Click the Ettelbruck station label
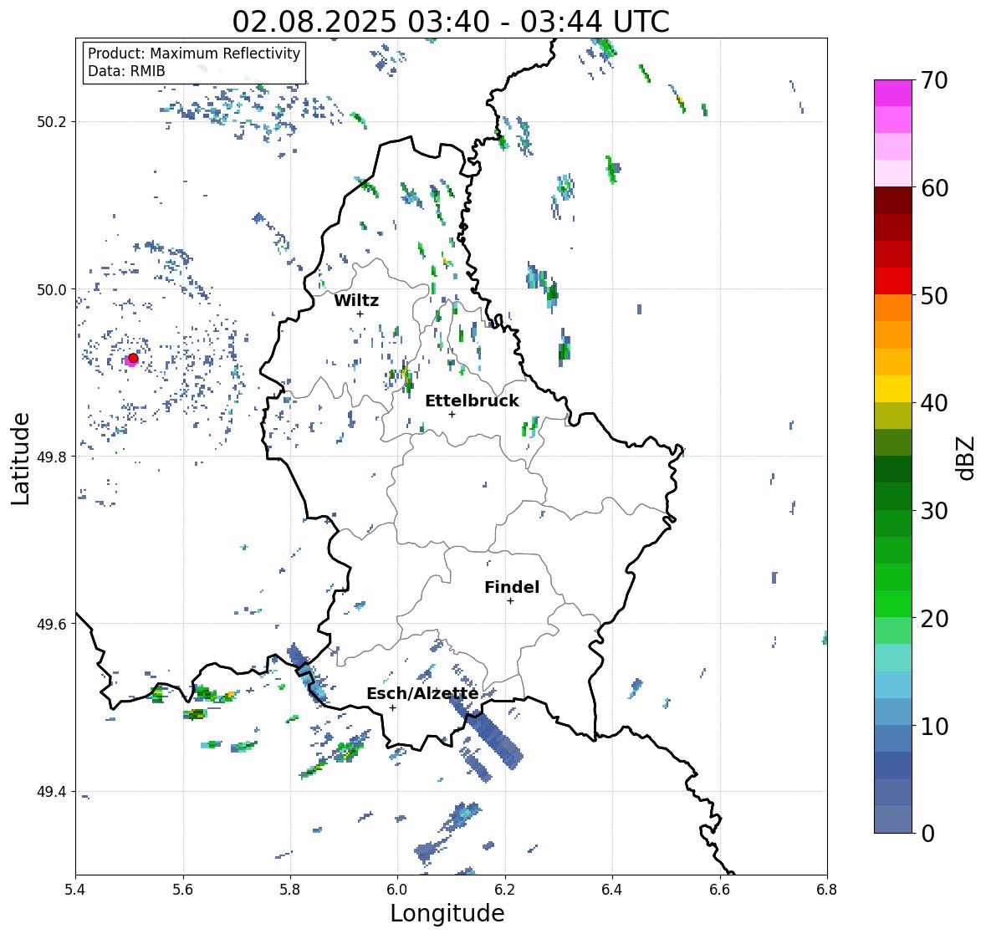 point(472,401)
